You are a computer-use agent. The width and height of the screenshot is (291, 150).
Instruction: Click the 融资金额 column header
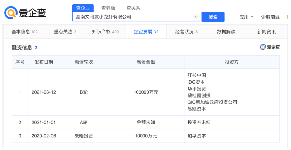click(x=146, y=62)
